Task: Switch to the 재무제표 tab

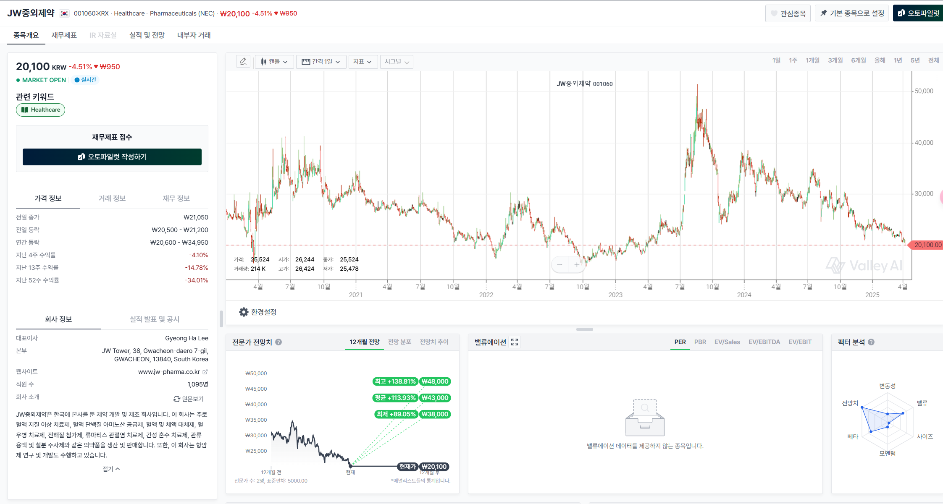Action: 64,35
